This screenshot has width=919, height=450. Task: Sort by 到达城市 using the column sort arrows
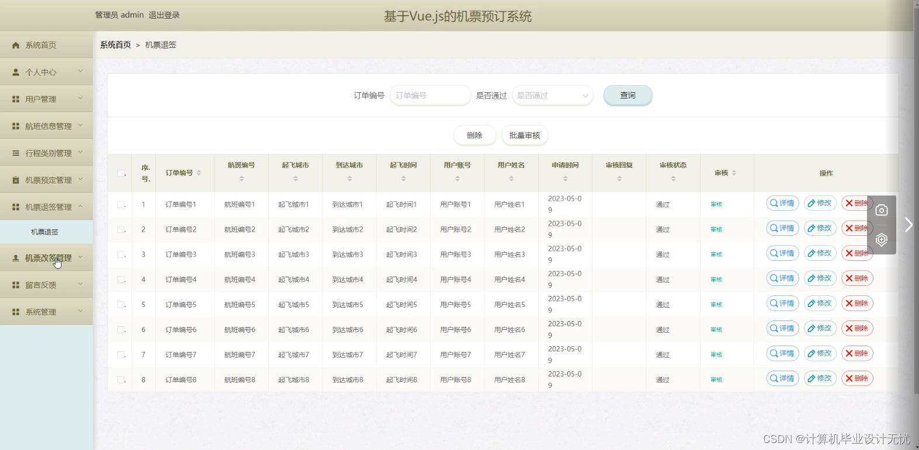coord(349,179)
